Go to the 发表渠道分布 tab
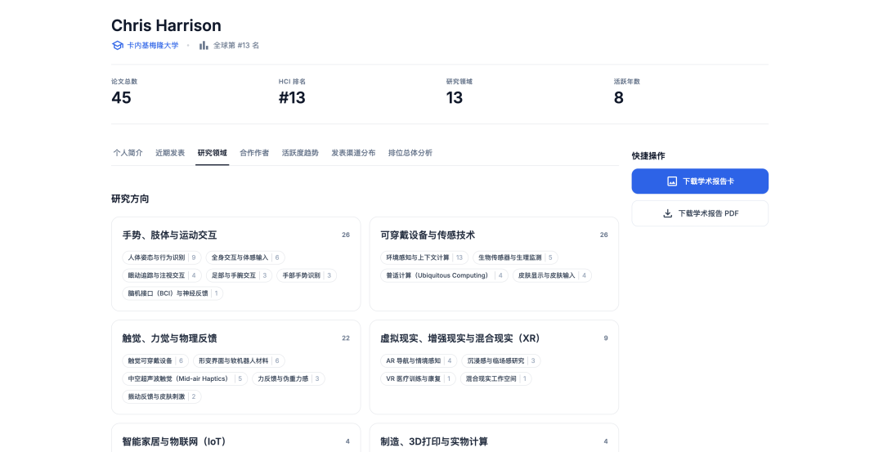Image resolution: width=883 pixels, height=452 pixels. pos(353,153)
